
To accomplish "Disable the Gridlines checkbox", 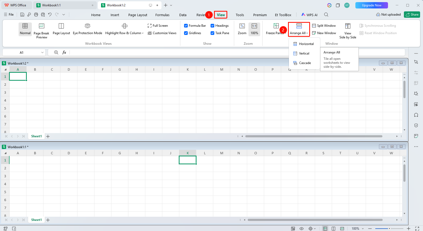I will click(186, 33).
